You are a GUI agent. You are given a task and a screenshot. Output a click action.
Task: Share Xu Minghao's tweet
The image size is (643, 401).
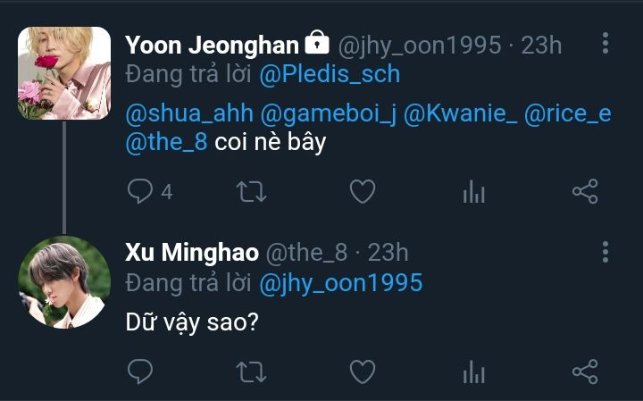click(x=585, y=372)
